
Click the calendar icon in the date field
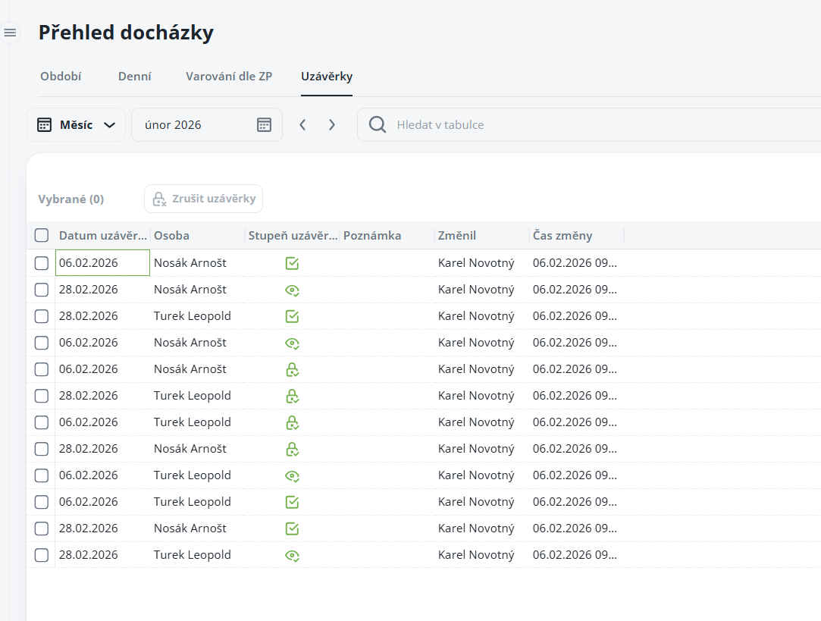[x=264, y=125]
